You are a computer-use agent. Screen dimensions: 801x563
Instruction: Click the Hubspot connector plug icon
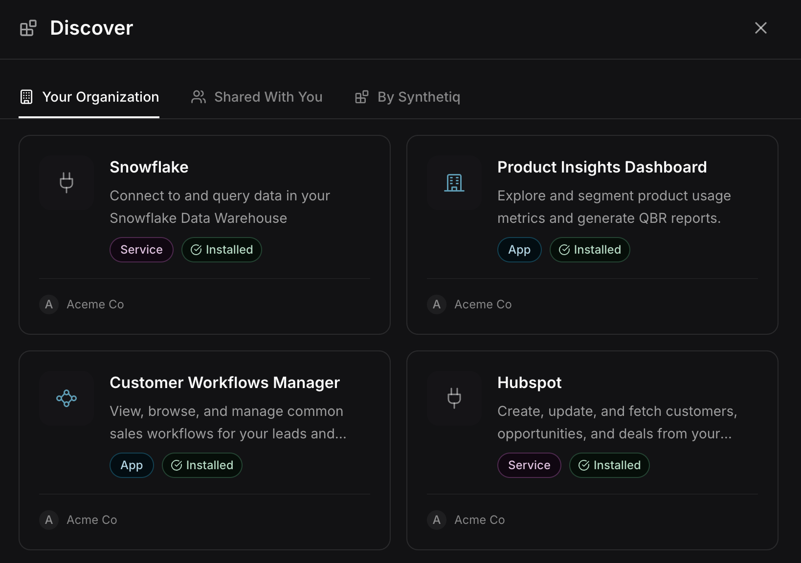coord(454,398)
